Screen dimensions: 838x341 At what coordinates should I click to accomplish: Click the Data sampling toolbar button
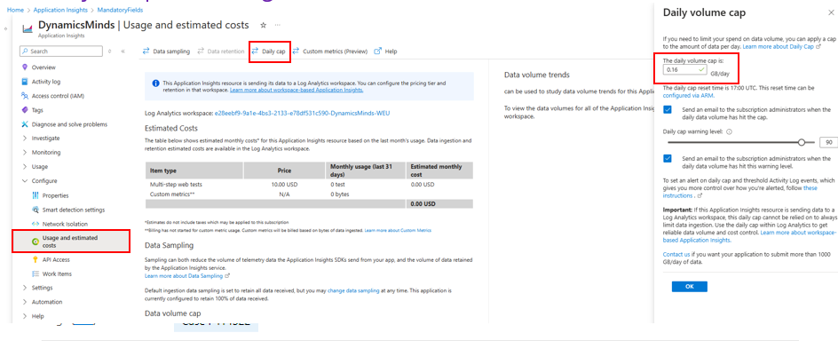point(166,52)
